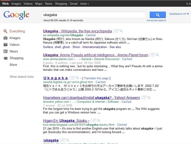This screenshot has width=191, height=144.
Task: Open Ukagaka Wikipedia result title
Action: [x=78, y=31]
